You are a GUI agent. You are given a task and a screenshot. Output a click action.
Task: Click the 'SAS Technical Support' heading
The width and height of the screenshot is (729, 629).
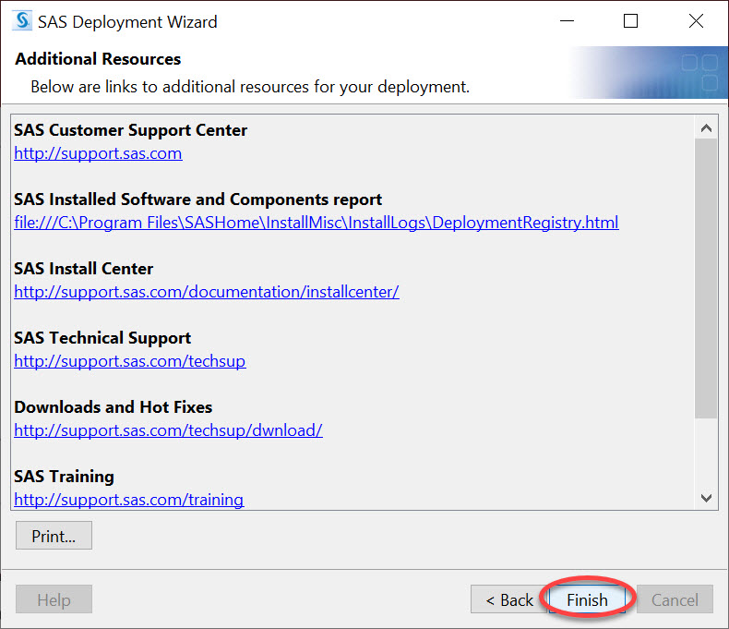[x=102, y=338]
